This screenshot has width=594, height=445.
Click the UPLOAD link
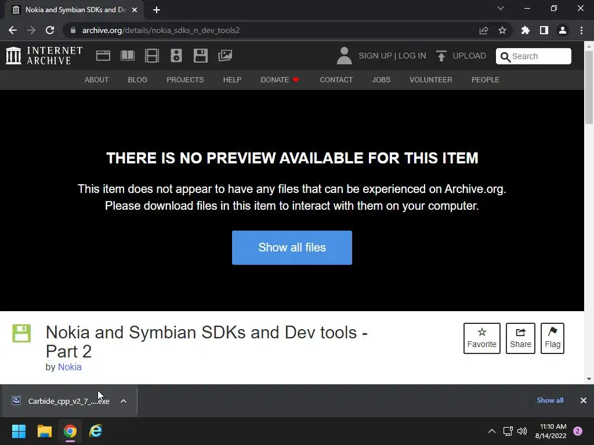pos(469,56)
